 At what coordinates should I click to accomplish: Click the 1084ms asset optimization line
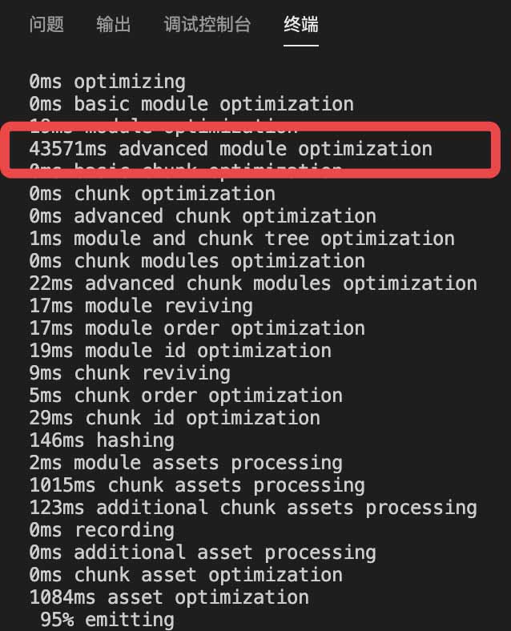pos(169,597)
